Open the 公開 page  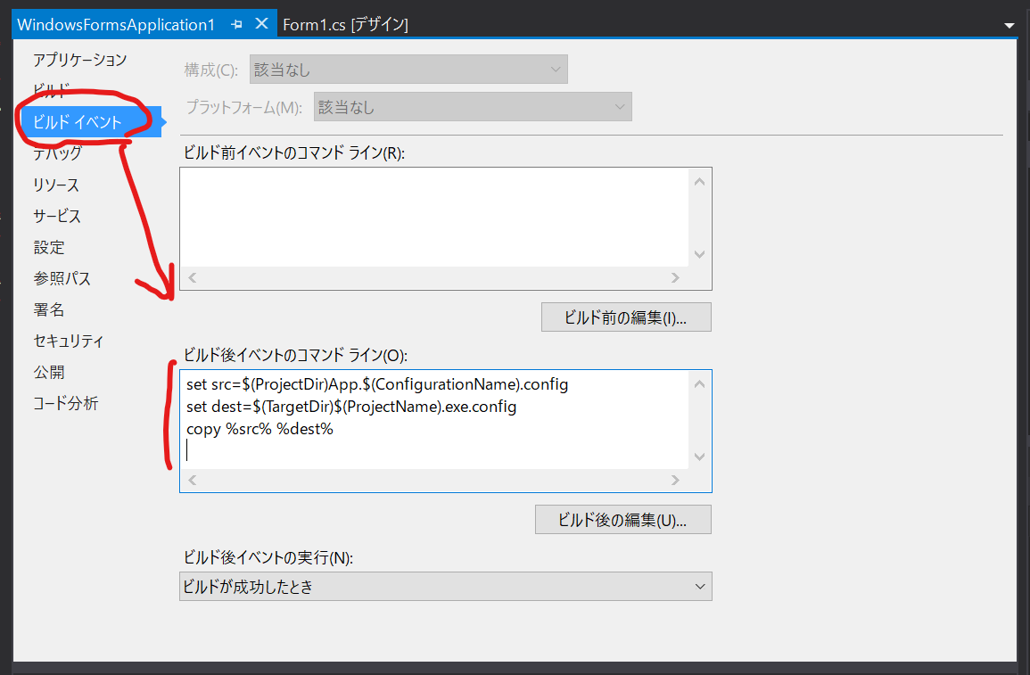pyautogui.click(x=49, y=373)
